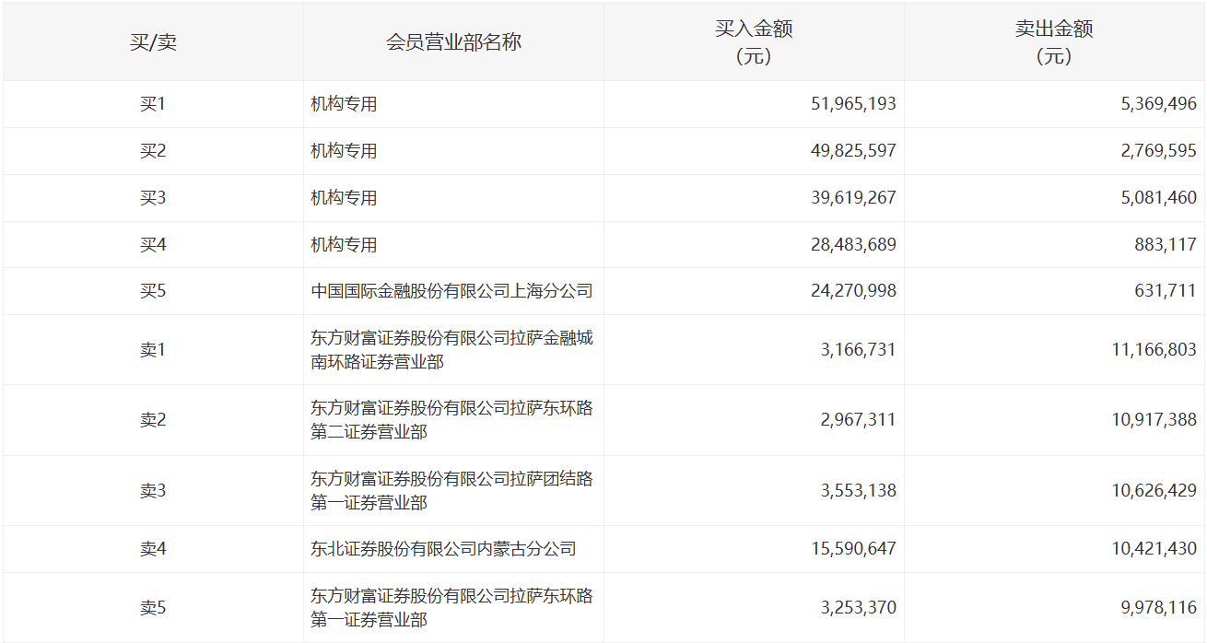The height and width of the screenshot is (643, 1207).
Task: Click sell amount 883,117
Action: [1166, 245]
